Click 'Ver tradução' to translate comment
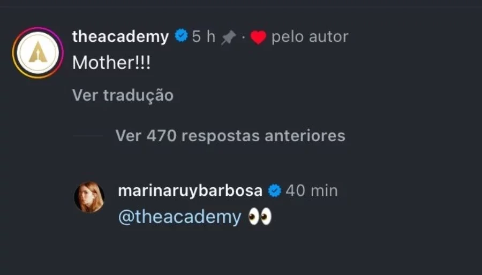482x275 pixels. [123, 95]
